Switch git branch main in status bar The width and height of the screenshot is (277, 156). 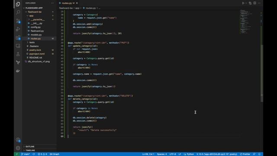(26, 154)
